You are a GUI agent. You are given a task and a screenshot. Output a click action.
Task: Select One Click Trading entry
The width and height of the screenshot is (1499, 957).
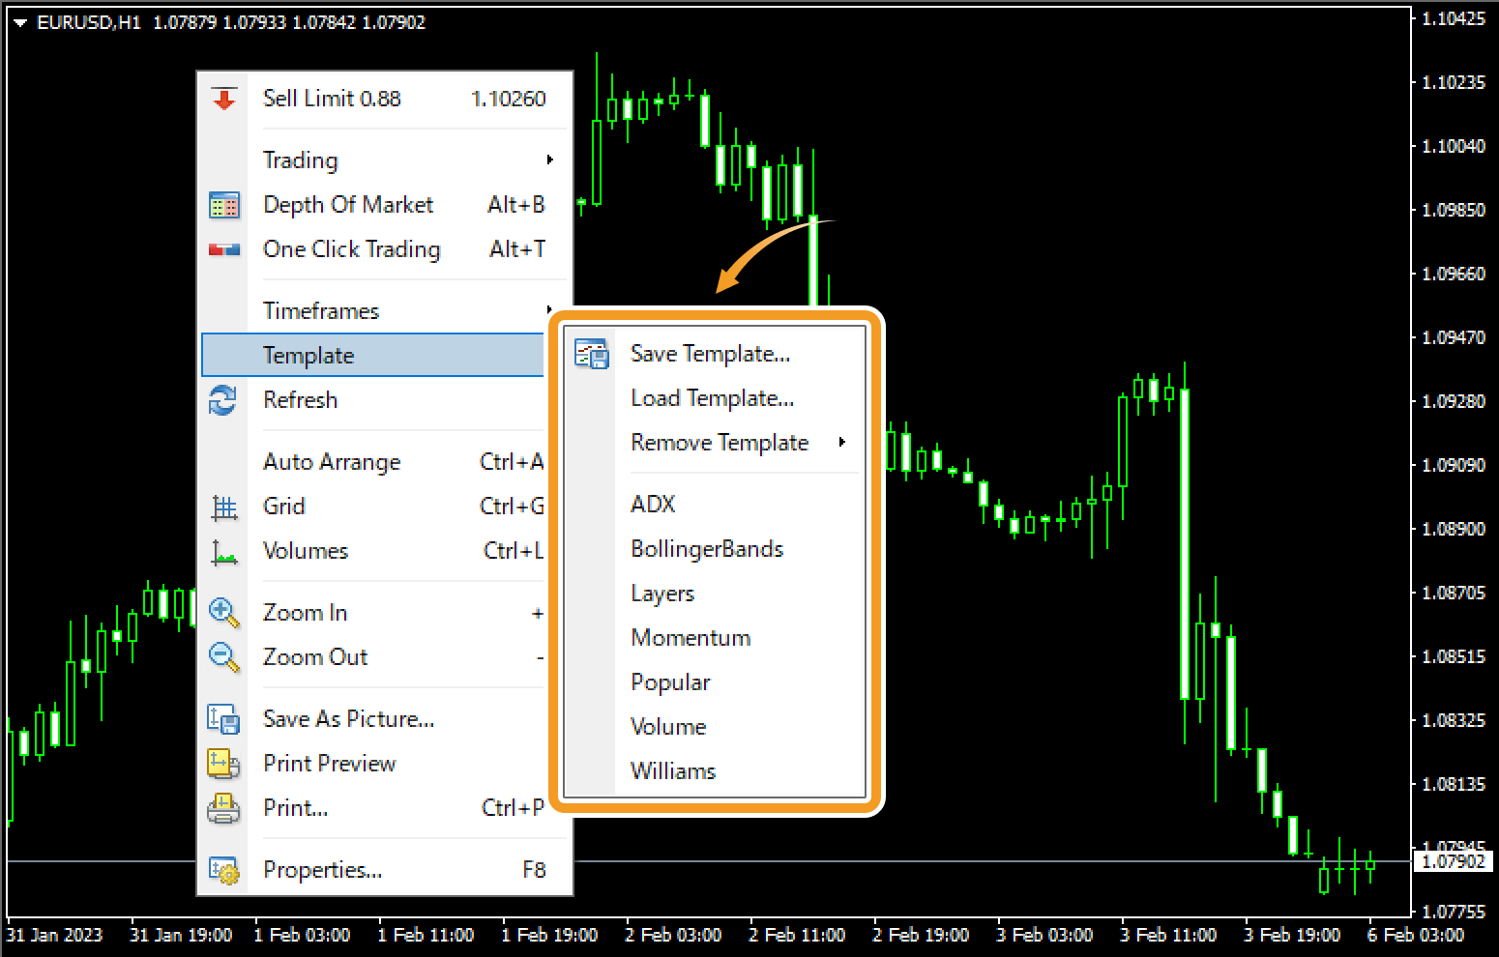pos(386,249)
